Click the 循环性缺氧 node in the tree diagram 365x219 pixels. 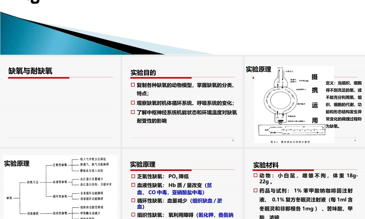60,196
